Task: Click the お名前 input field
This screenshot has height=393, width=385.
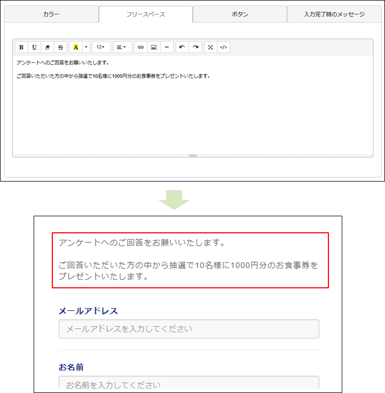Action: [x=188, y=384]
